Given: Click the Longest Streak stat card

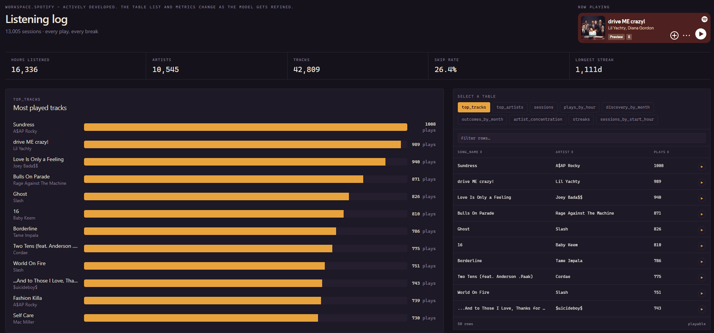Looking at the screenshot, I should pos(640,66).
